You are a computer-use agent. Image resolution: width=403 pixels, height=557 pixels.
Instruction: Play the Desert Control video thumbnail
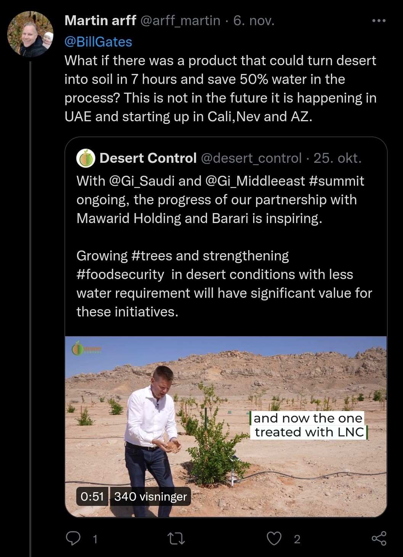[226, 427]
